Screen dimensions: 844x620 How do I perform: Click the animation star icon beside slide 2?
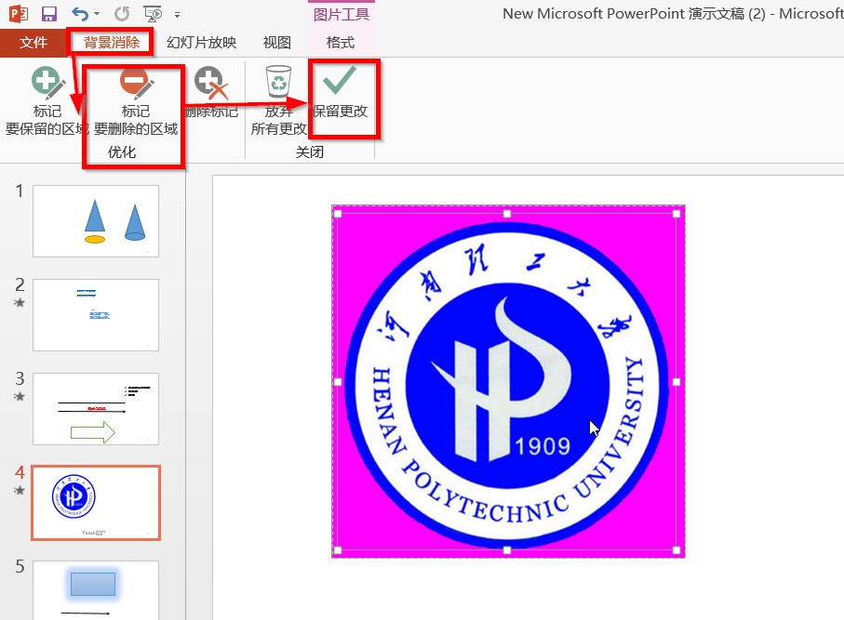pyautogui.click(x=20, y=302)
